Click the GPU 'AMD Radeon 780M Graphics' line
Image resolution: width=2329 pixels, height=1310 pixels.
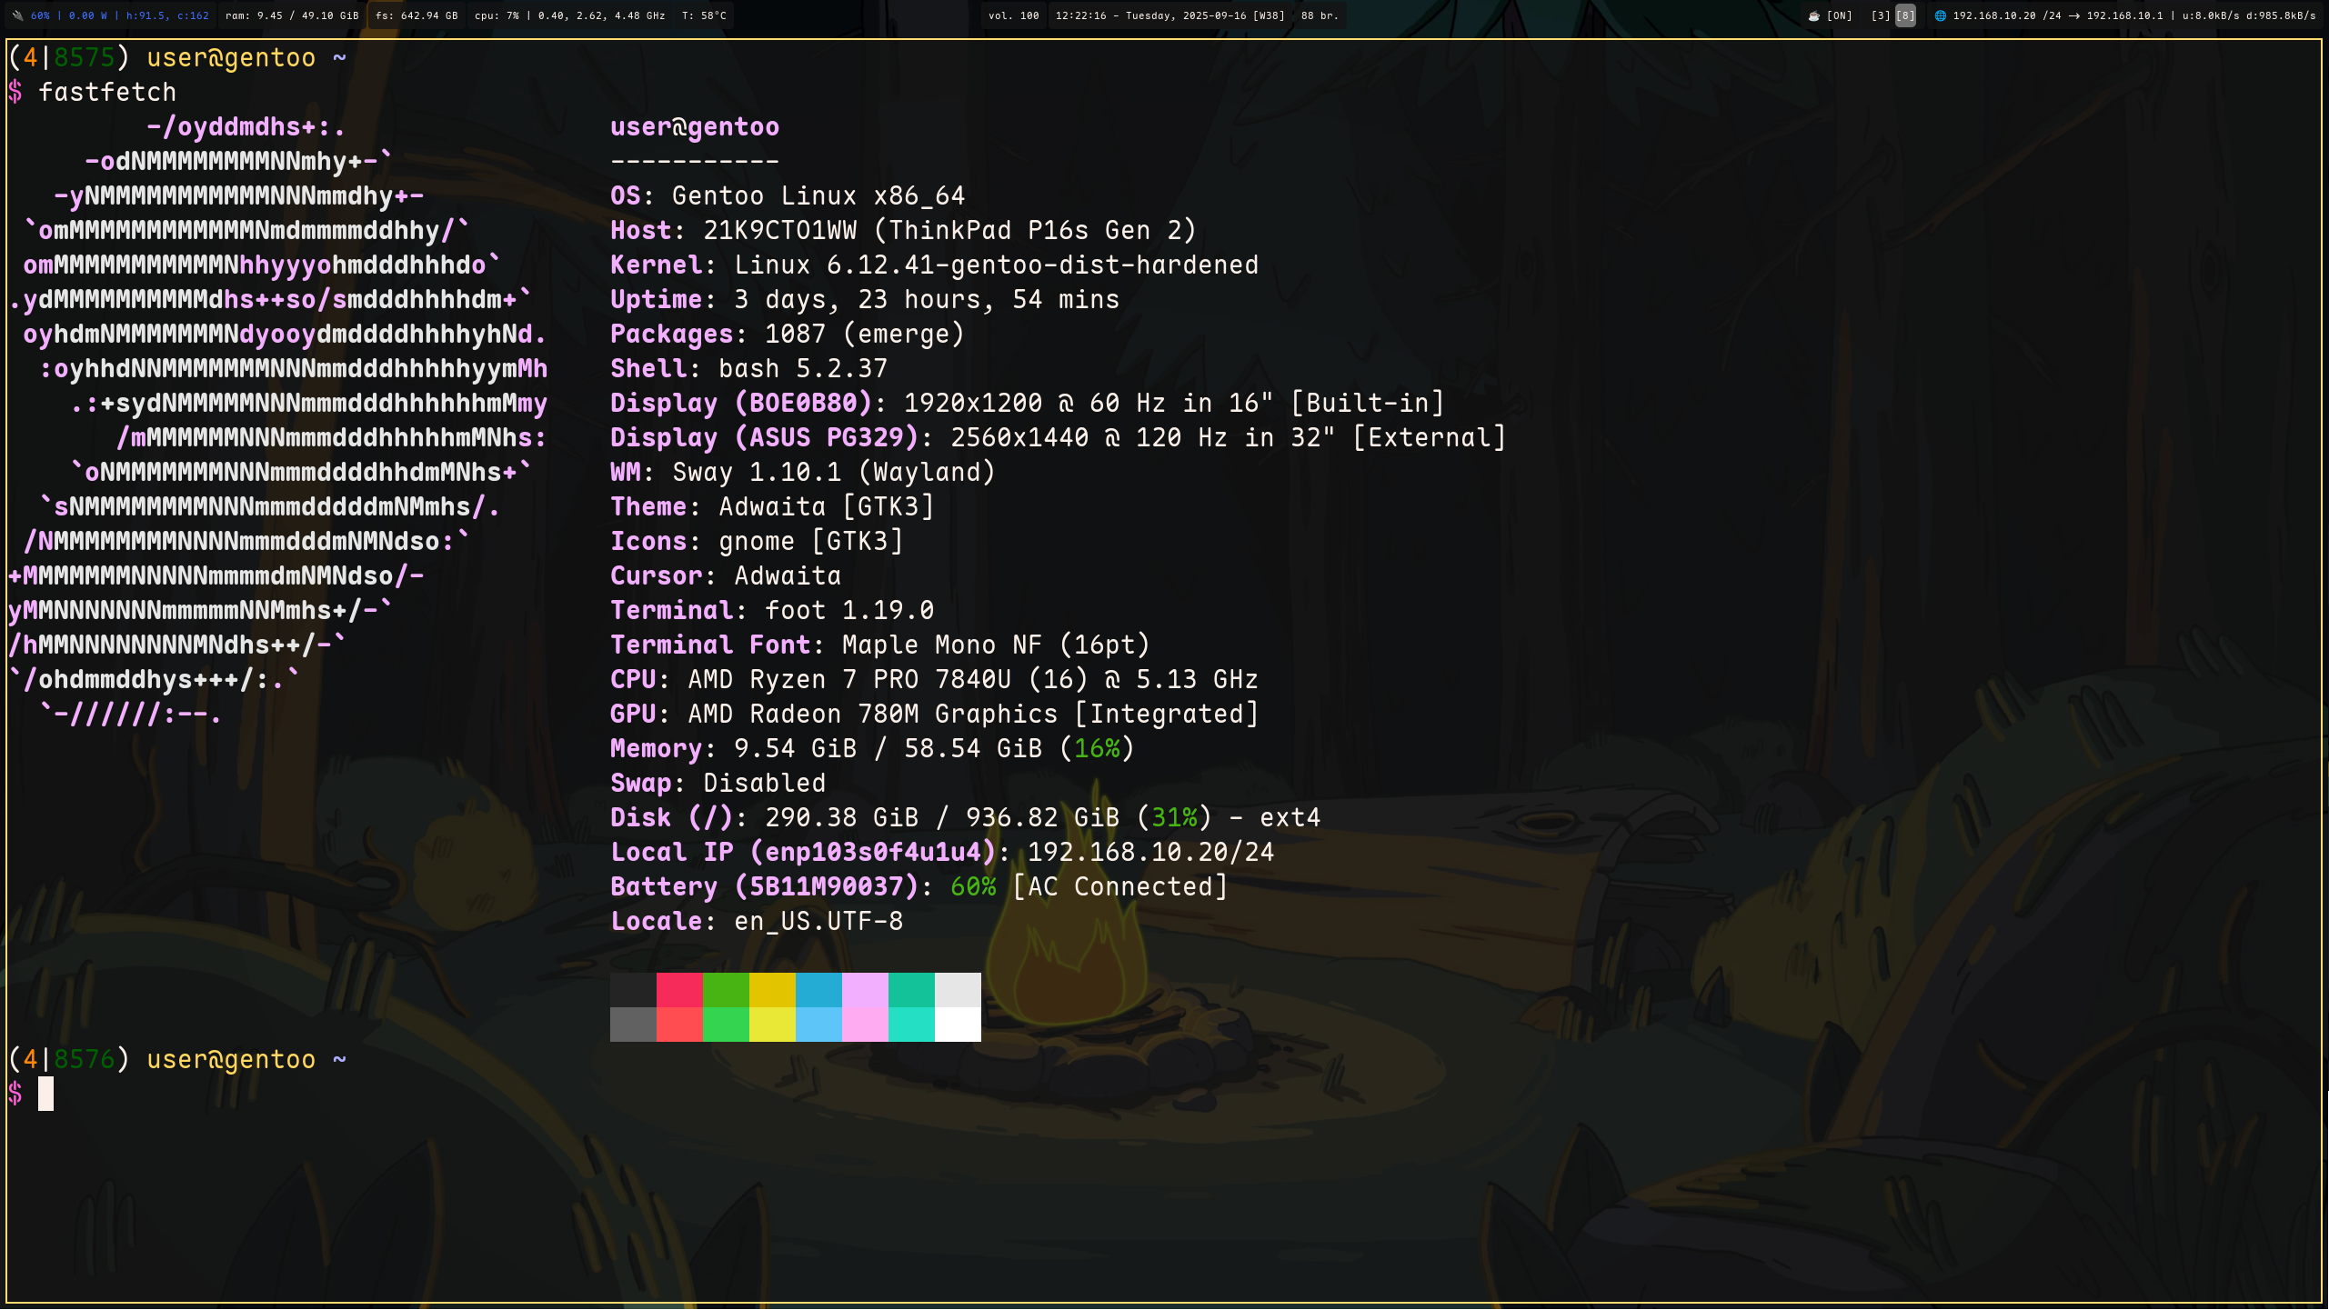(934, 714)
